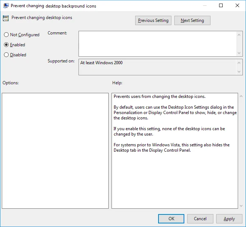Click Supported on scrollbar up arrow
This screenshot has width=246, height=227.
coord(239,63)
